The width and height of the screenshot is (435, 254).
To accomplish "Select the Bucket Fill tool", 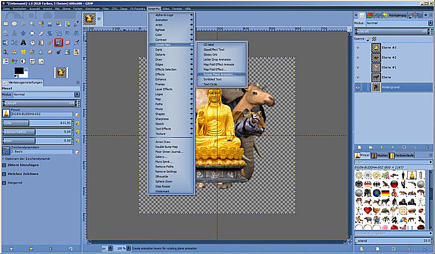I will tap(32, 42).
